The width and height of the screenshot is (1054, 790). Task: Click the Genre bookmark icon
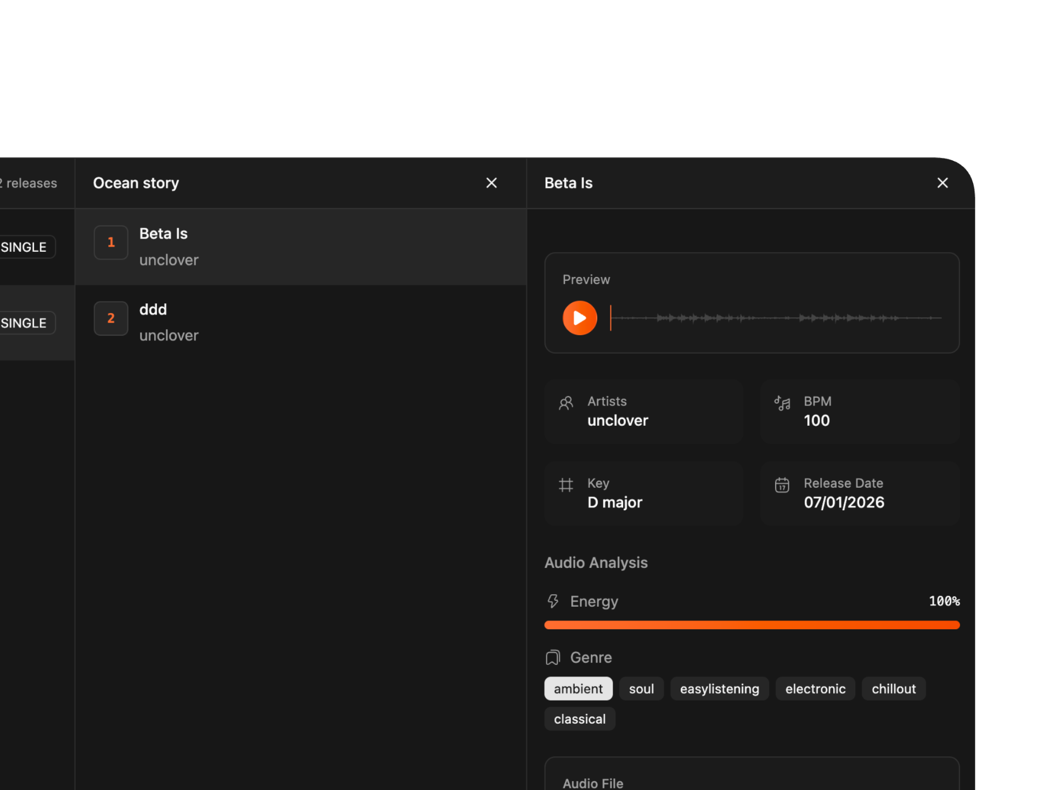coord(553,657)
